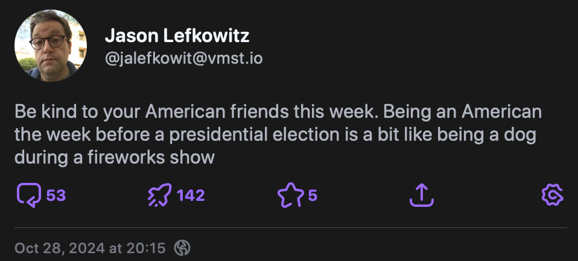Screen dimensions: 578x261
Task: Open Jason Lefkowitz's profile picture
Action: coord(51,47)
